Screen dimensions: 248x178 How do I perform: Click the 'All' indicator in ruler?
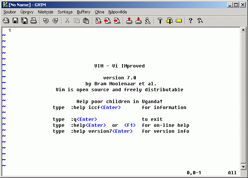pyautogui.click(x=232, y=173)
